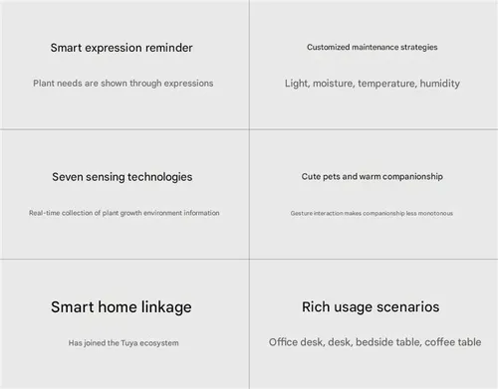Click the 'Smart home linkage' heading
This screenshot has height=389, width=498.
(122, 307)
